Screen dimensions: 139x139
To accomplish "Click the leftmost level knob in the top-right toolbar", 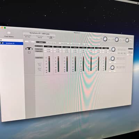I will [x=105, y=39].
